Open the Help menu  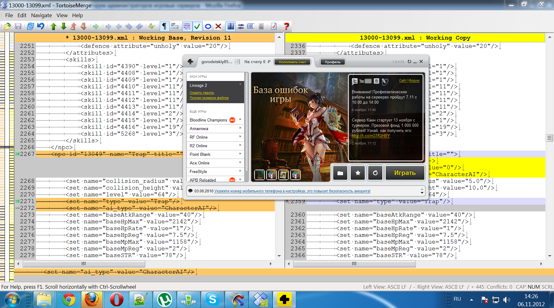coord(77,15)
